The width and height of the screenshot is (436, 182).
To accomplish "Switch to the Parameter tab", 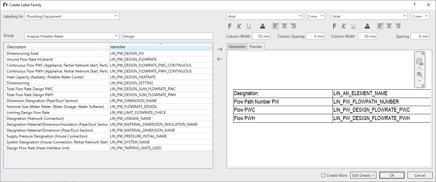I will tap(237, 47).
